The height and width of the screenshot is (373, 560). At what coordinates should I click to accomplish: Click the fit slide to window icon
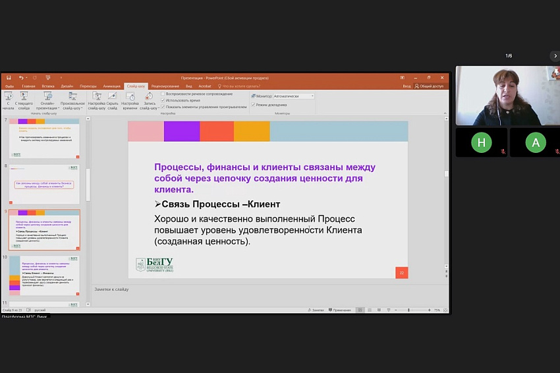pos(445,310)
